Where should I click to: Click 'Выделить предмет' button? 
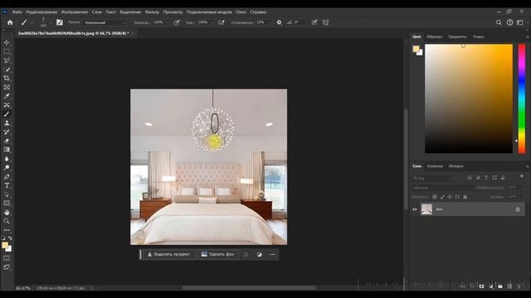click(x=169, y=254)
